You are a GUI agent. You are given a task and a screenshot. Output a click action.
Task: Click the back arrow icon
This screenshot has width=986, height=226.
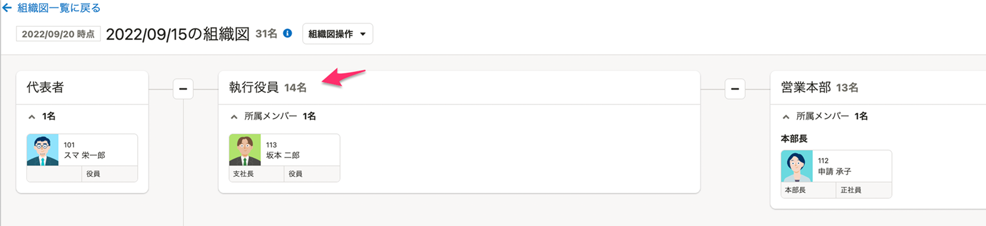7,8
